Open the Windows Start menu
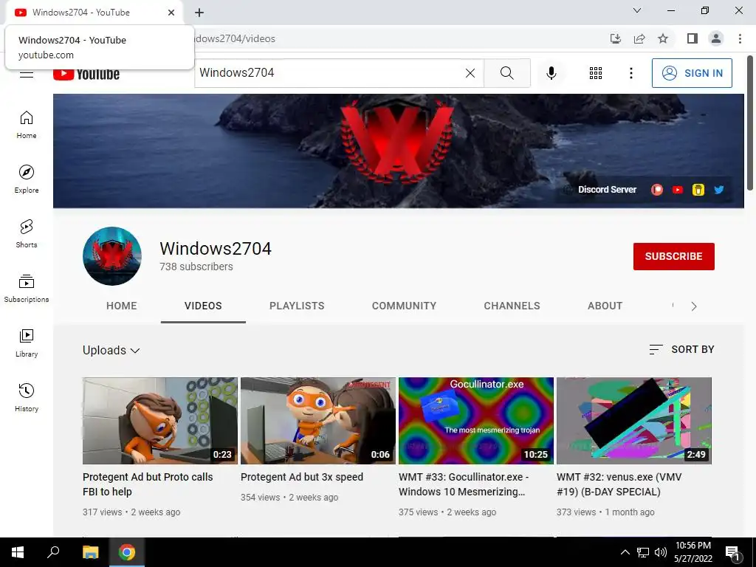The width and height of the screenshot is (756, 567). point(18,552)
